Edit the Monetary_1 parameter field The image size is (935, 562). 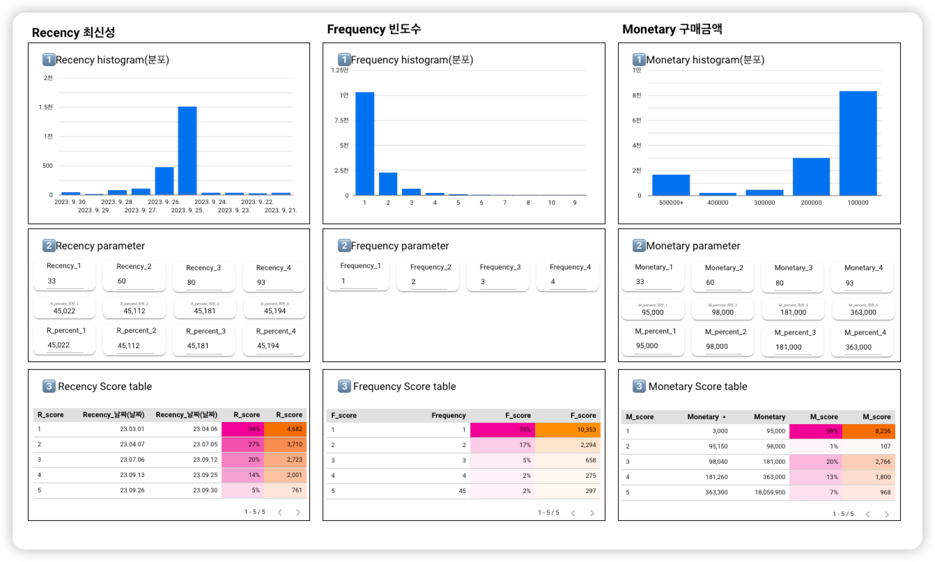tap(654, 282)
